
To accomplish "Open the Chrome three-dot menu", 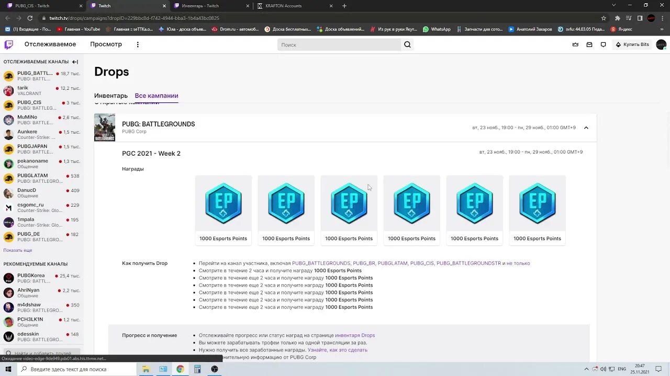I will 663,18.
